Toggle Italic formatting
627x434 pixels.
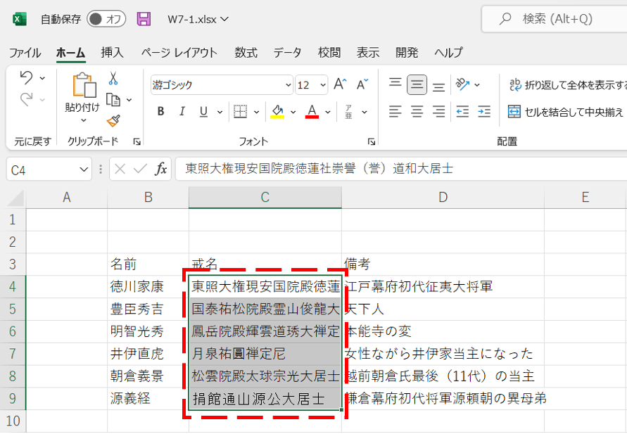coord(182,112)
